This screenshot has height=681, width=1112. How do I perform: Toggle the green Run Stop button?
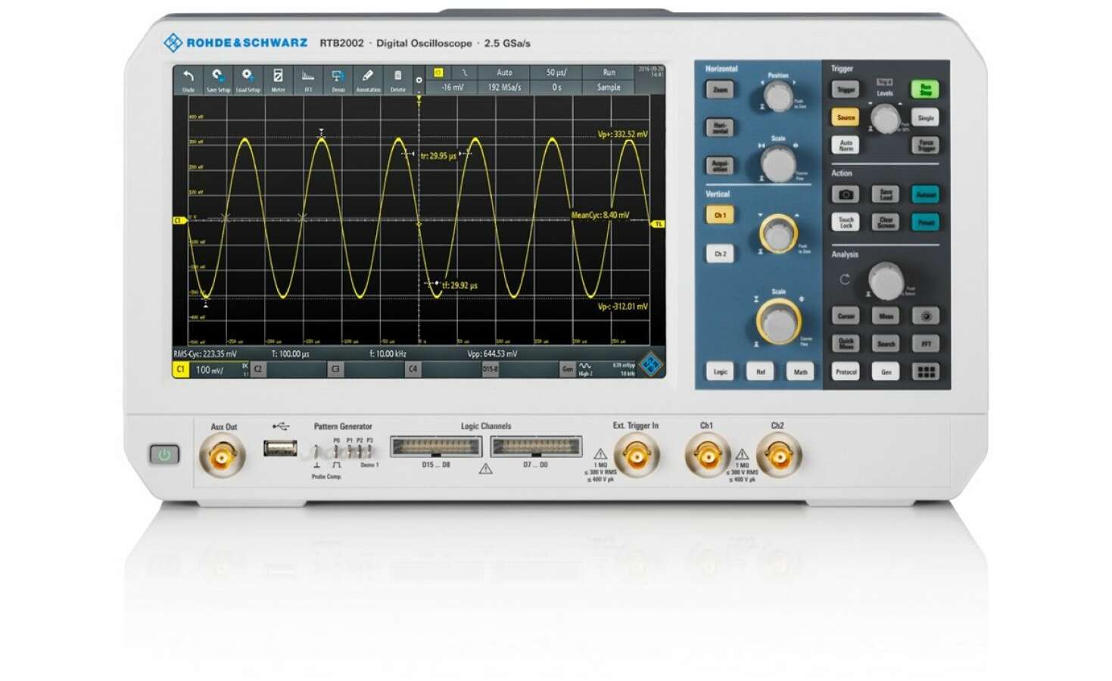point(925,89)
